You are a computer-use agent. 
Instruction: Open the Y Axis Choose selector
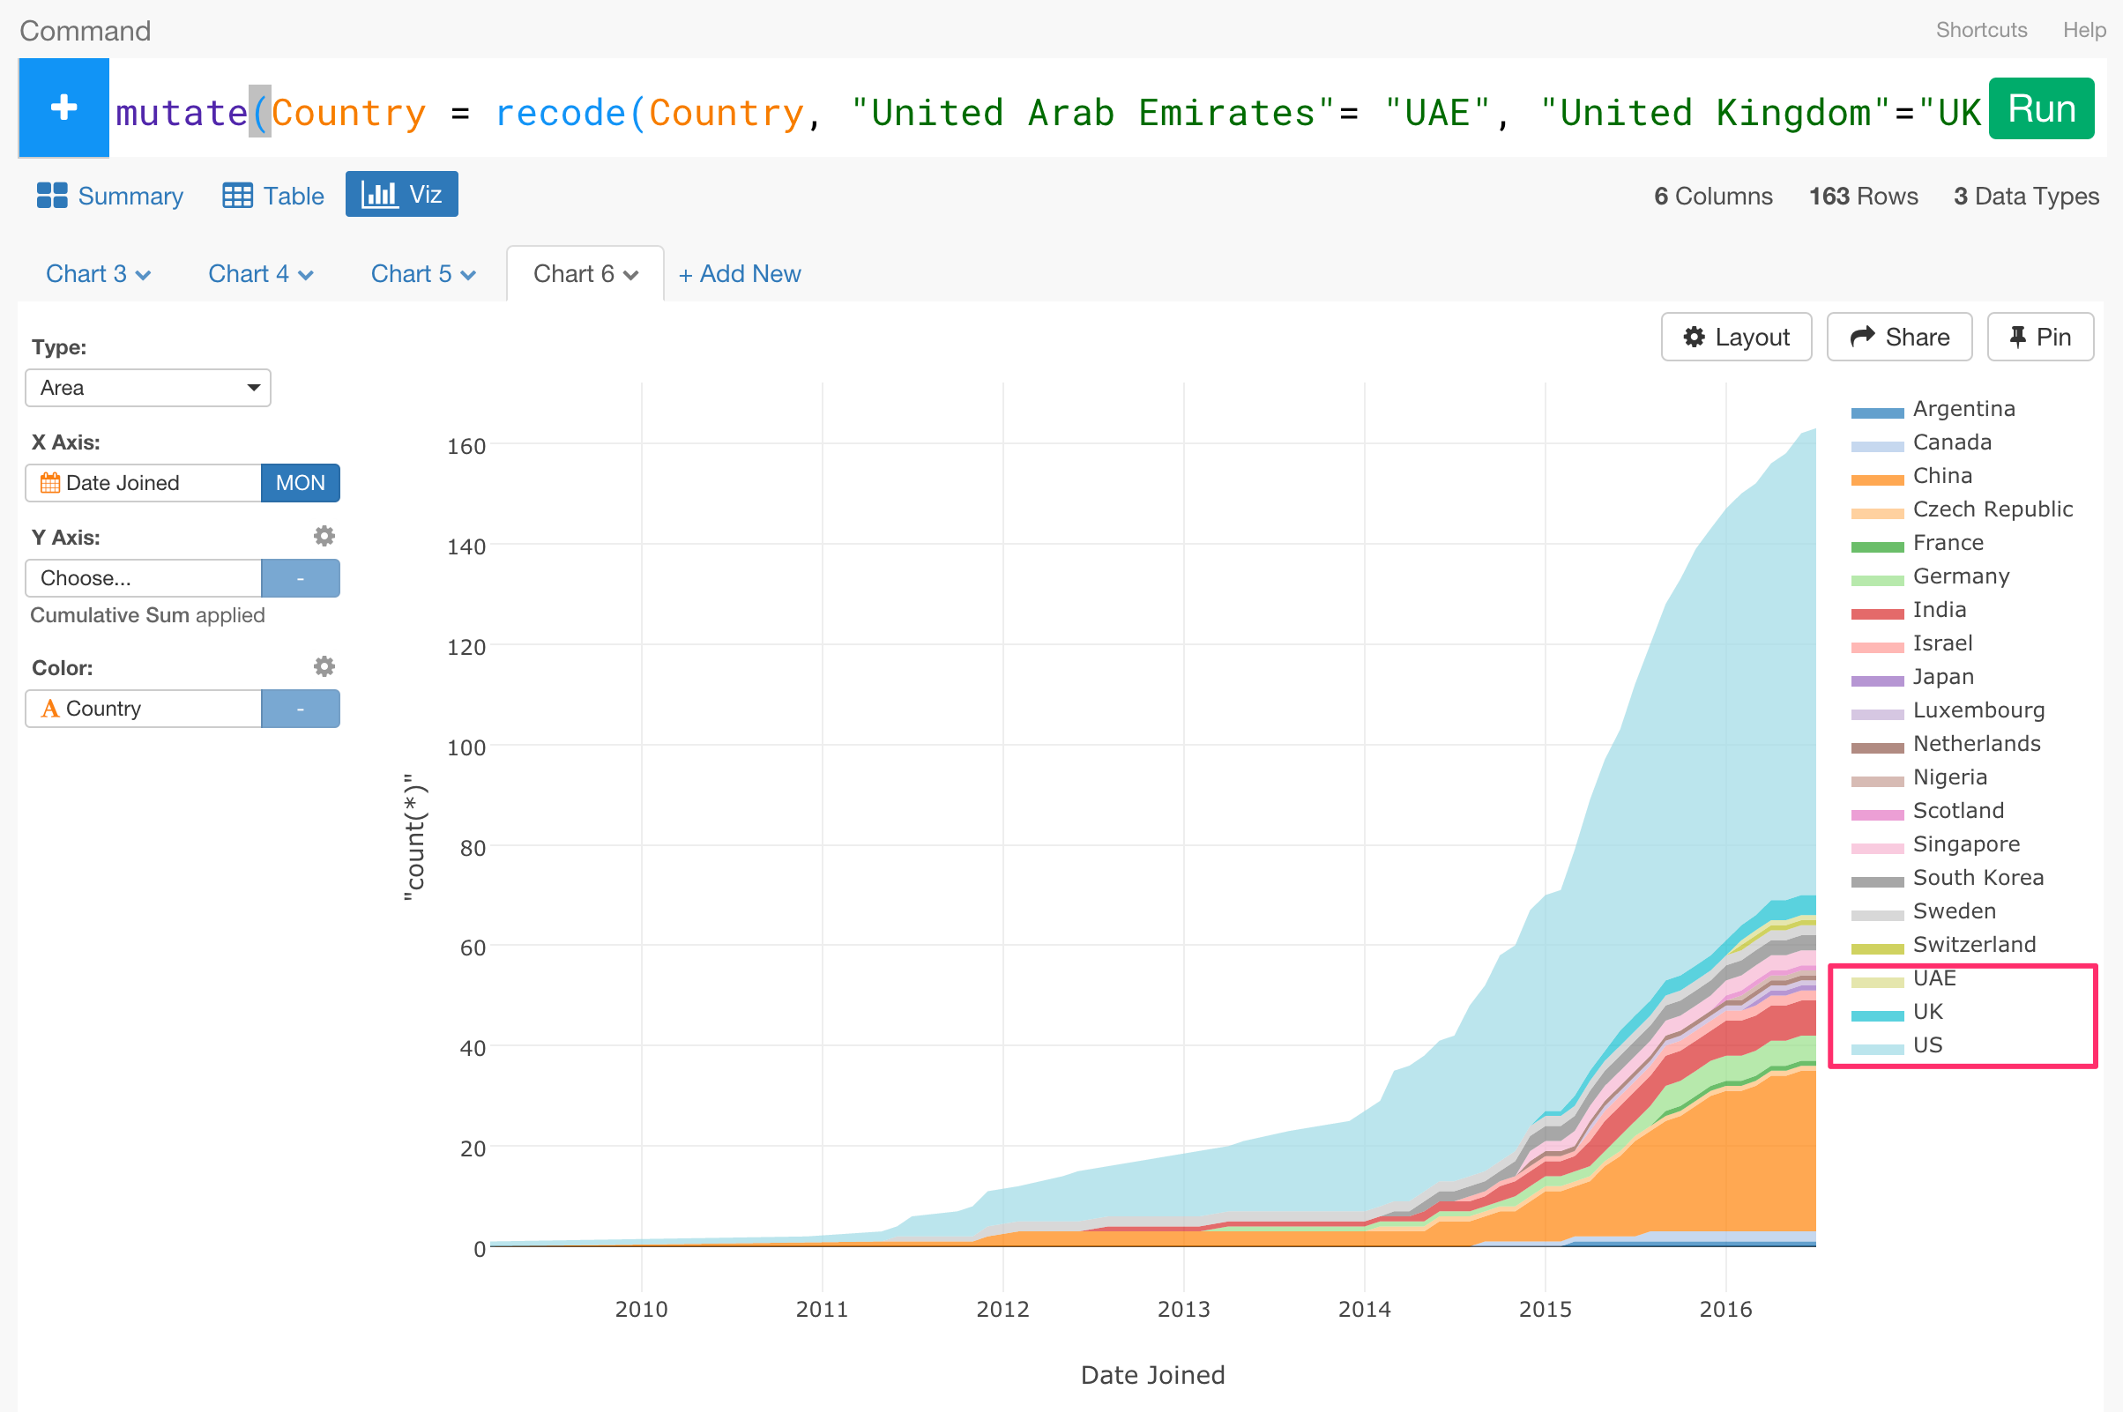pyautogui.click(x=143, y=578)
